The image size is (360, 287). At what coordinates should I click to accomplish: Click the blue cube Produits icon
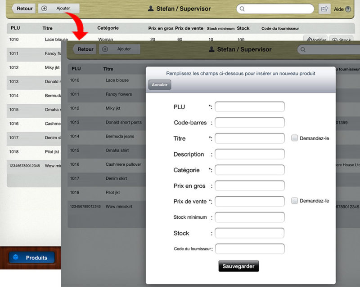(x=16, y=257)
